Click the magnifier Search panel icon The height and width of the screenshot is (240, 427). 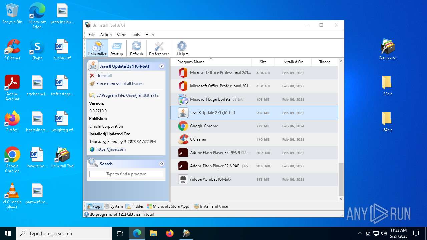(93, 163)
